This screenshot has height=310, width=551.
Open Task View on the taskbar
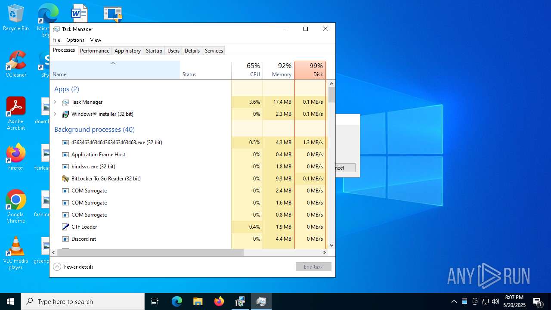click(155, 301)
